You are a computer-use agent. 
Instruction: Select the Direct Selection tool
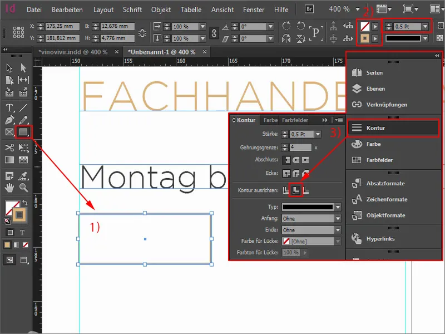(23, 68)
